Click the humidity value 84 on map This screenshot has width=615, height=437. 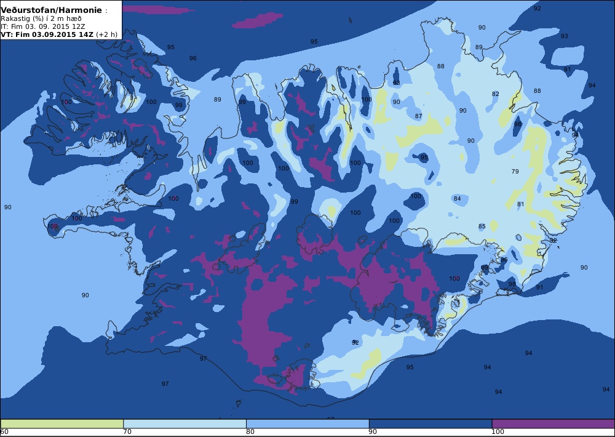click(x=458, y=198)
